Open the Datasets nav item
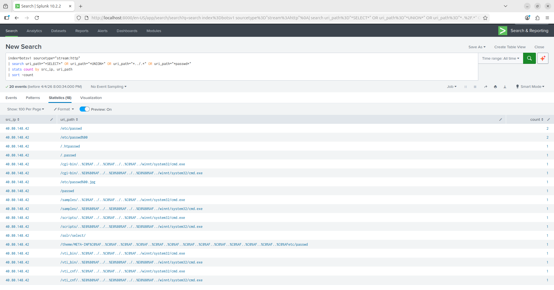This screenshot has height=290, width=554. 59,31
